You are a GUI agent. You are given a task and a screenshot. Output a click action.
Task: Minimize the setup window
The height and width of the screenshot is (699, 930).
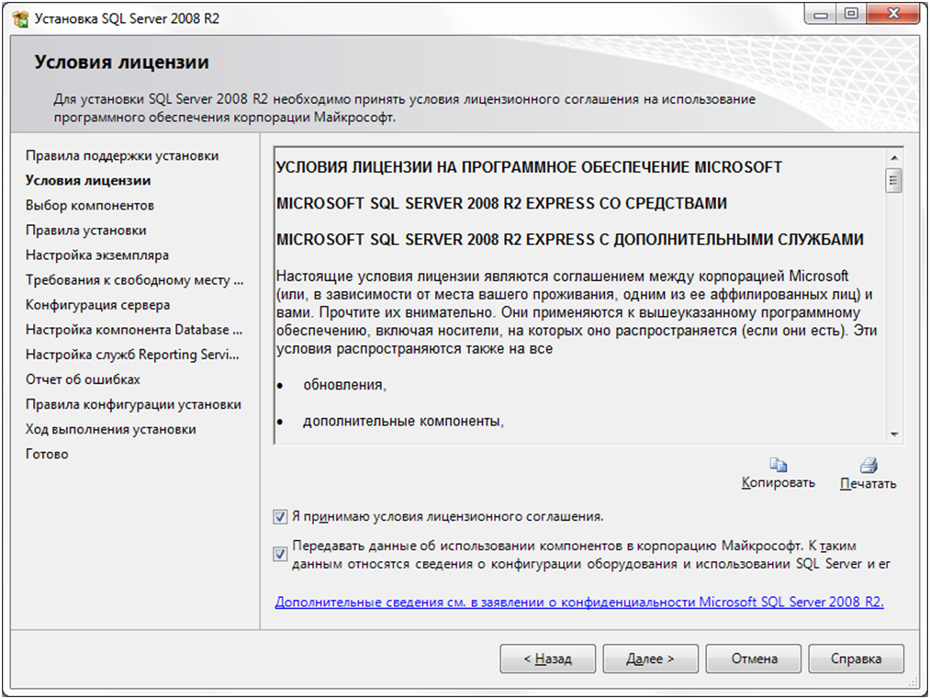(x=821, y=14)
